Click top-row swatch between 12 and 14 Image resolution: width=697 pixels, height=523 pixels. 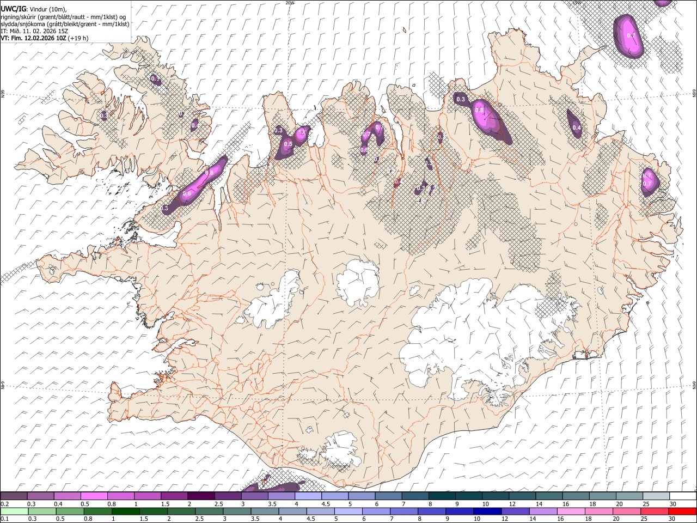click(x=523, y=496)
